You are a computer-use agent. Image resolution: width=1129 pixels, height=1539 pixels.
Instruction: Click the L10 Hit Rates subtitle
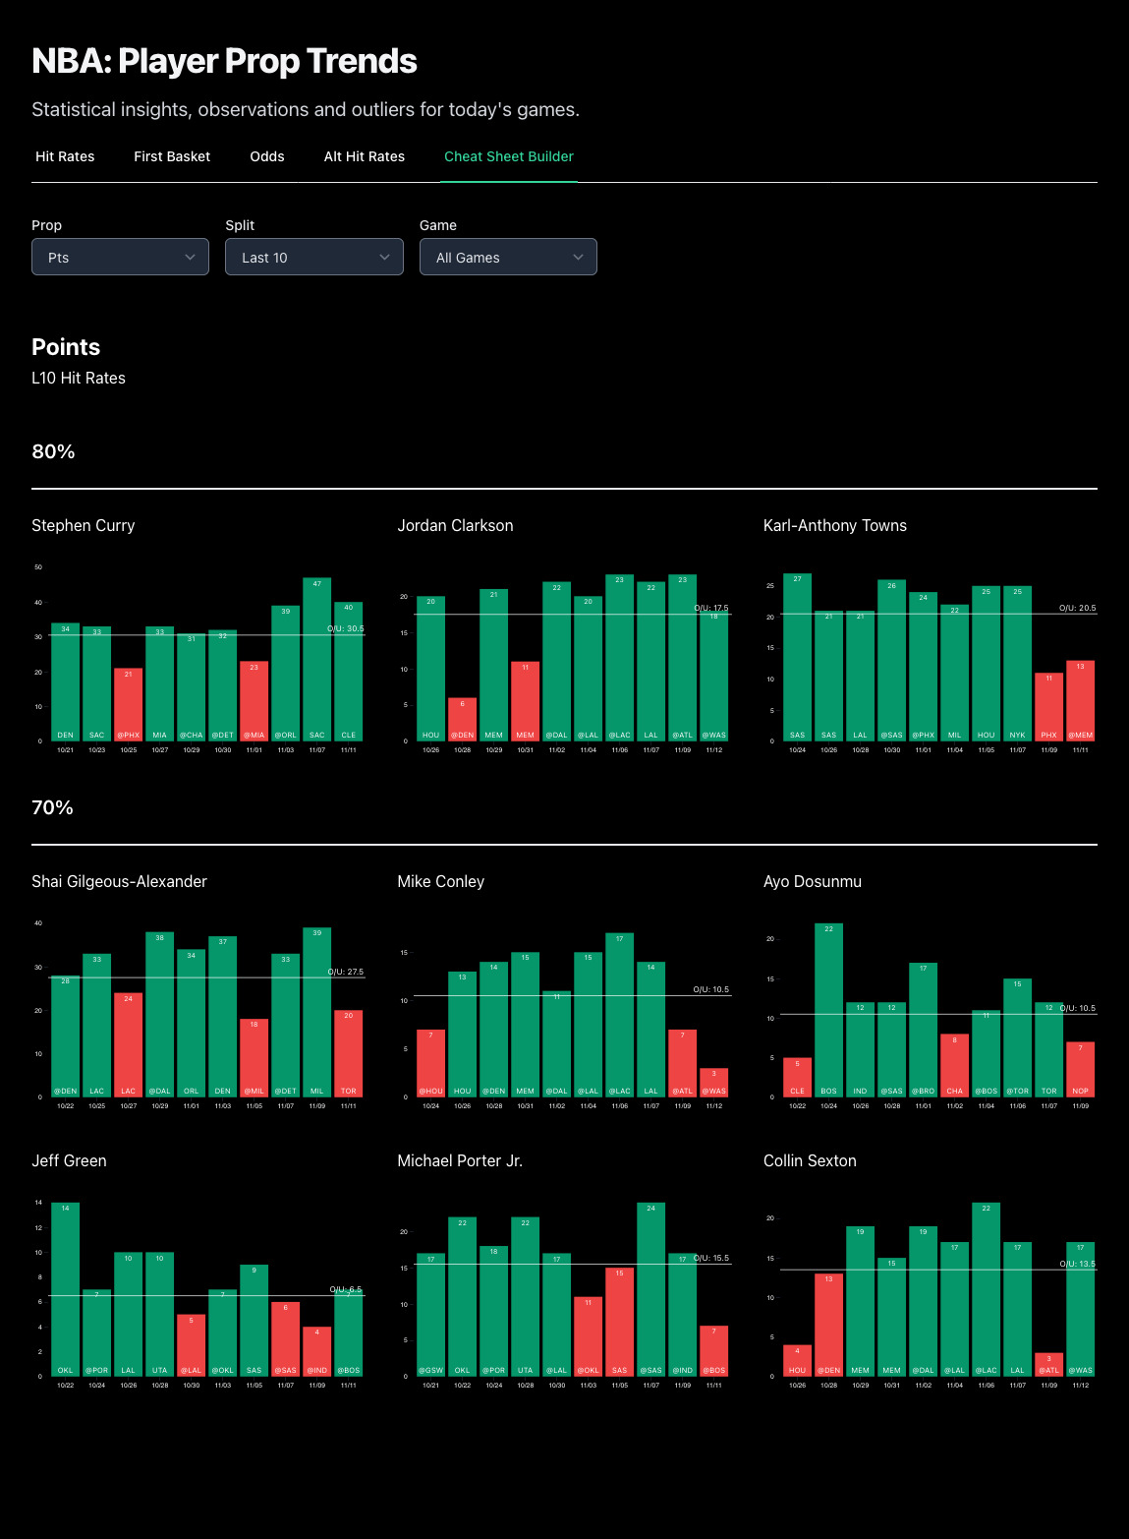coord(79,378)
